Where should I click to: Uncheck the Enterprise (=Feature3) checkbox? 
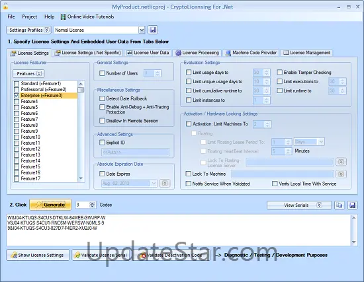click(x=17, y=96)
